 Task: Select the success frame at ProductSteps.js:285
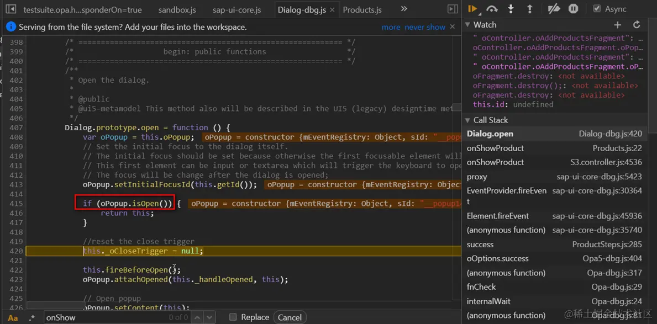click(554, 245)
